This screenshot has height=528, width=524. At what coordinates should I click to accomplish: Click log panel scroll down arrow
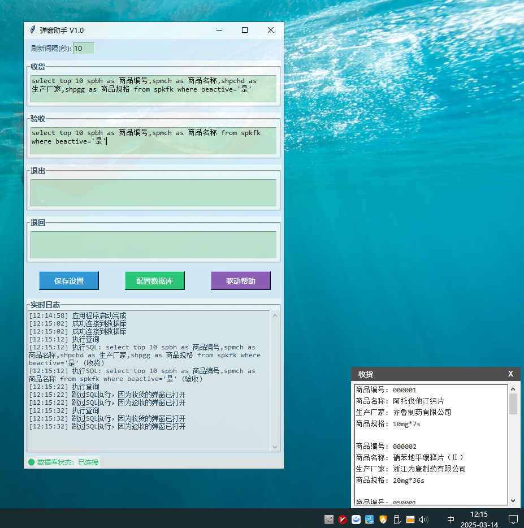coord(275,447)
